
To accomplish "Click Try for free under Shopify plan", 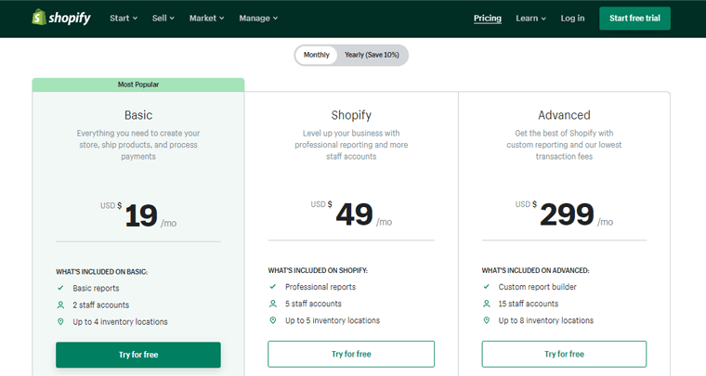I will point(351,354).
